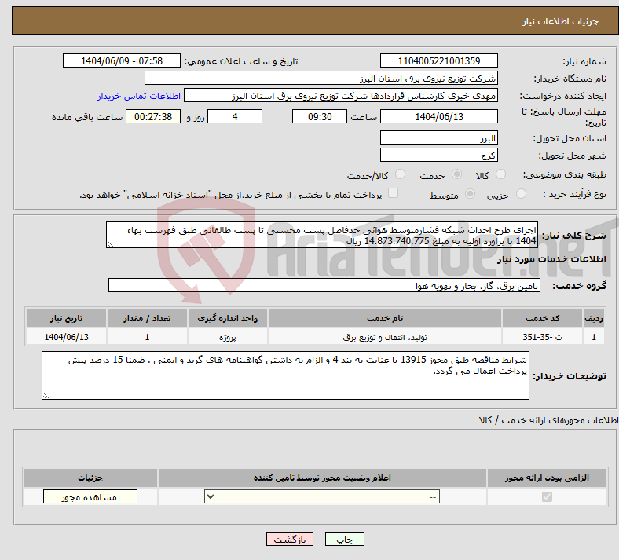
Task: Click the شهر محل تحویل field کرج
Action: click(439, 155)
